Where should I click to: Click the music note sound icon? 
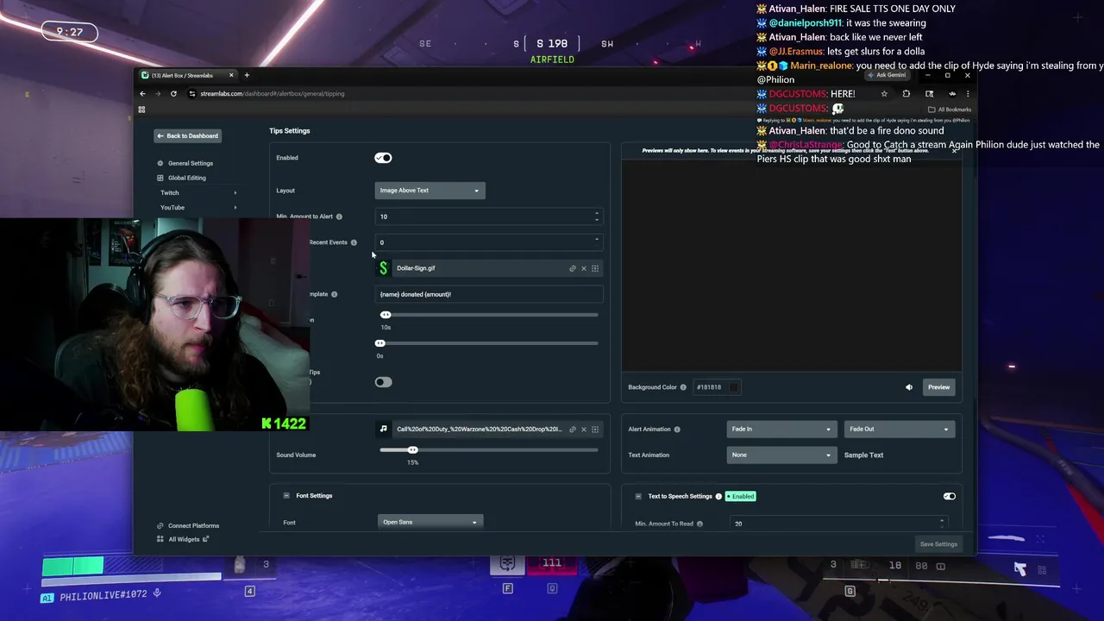(x=384, y=429)
